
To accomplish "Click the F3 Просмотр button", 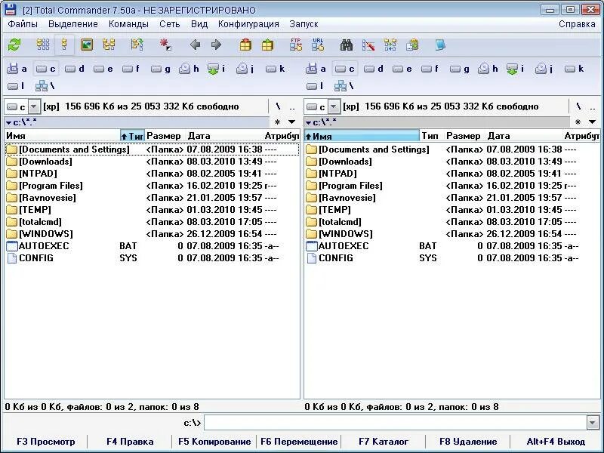I will pos(46,442).
